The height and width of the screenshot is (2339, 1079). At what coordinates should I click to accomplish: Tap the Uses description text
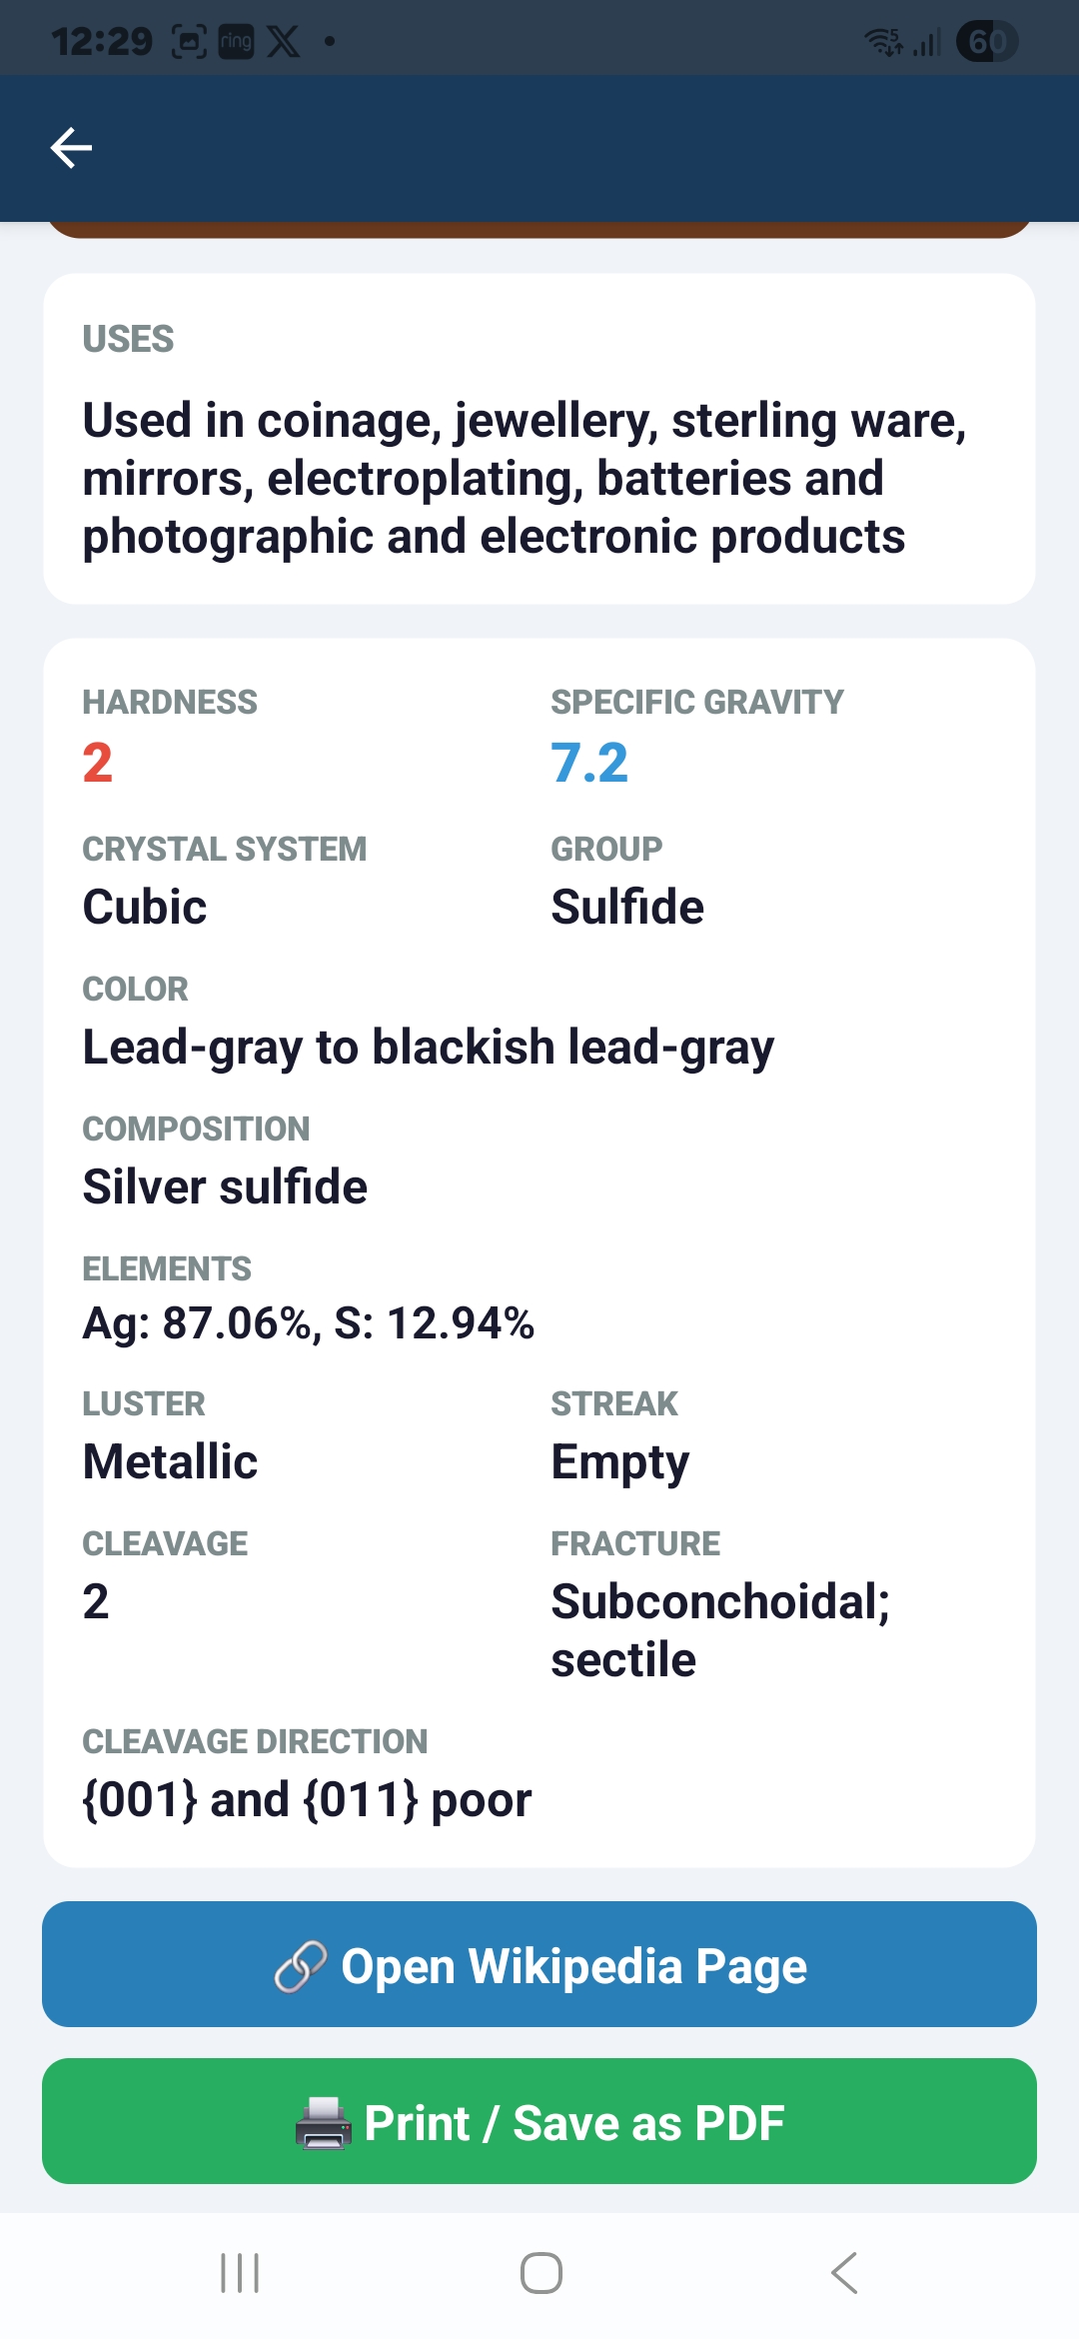point(525,478)
